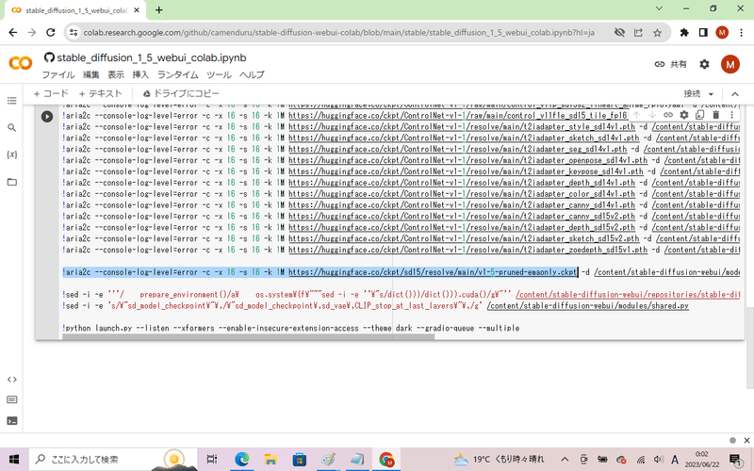Viewport: 754px width, 471px height.
Task: Move cell down using arrow icon
Action: 652,115
